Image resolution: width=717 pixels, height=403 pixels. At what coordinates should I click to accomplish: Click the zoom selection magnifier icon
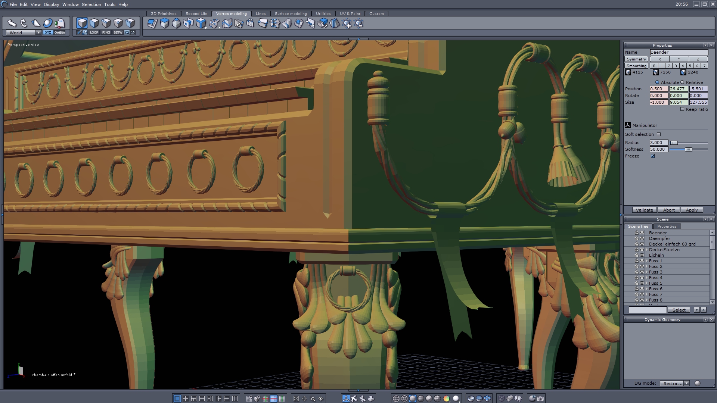(x=313, y=399)
